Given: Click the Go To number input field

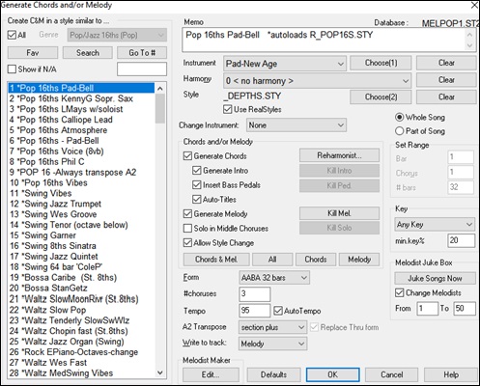Looking at the screenshot, I should pos(142,69).
